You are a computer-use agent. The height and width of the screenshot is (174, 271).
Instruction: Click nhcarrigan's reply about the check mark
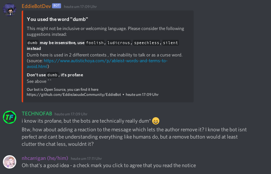click(109, 165)
